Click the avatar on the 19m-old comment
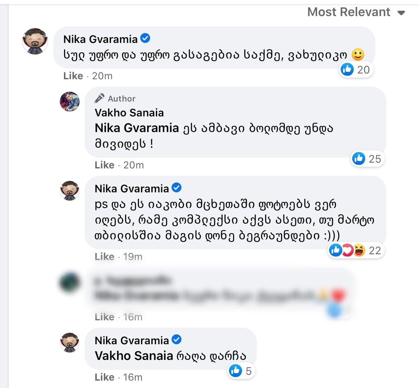 [69, 191]
